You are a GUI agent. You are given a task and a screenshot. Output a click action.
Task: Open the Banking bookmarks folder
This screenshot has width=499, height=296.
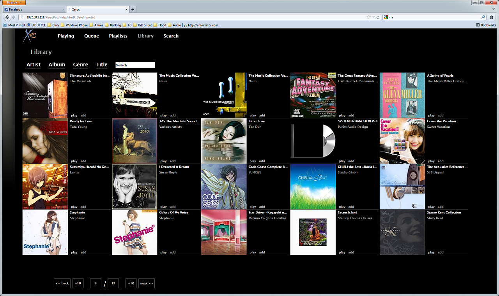(x=113, y=25)
